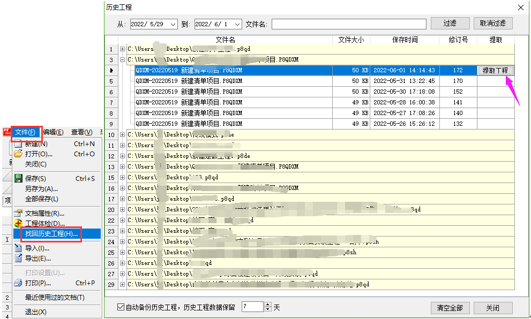Viewport: 531px width, 319px height.
Task: Click the 过滤 filter button
Action: point(450,24)
